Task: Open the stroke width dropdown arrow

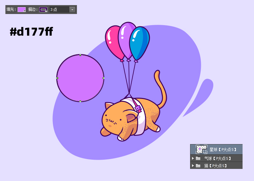Action: pyautogui.click(x=72, y=10)
